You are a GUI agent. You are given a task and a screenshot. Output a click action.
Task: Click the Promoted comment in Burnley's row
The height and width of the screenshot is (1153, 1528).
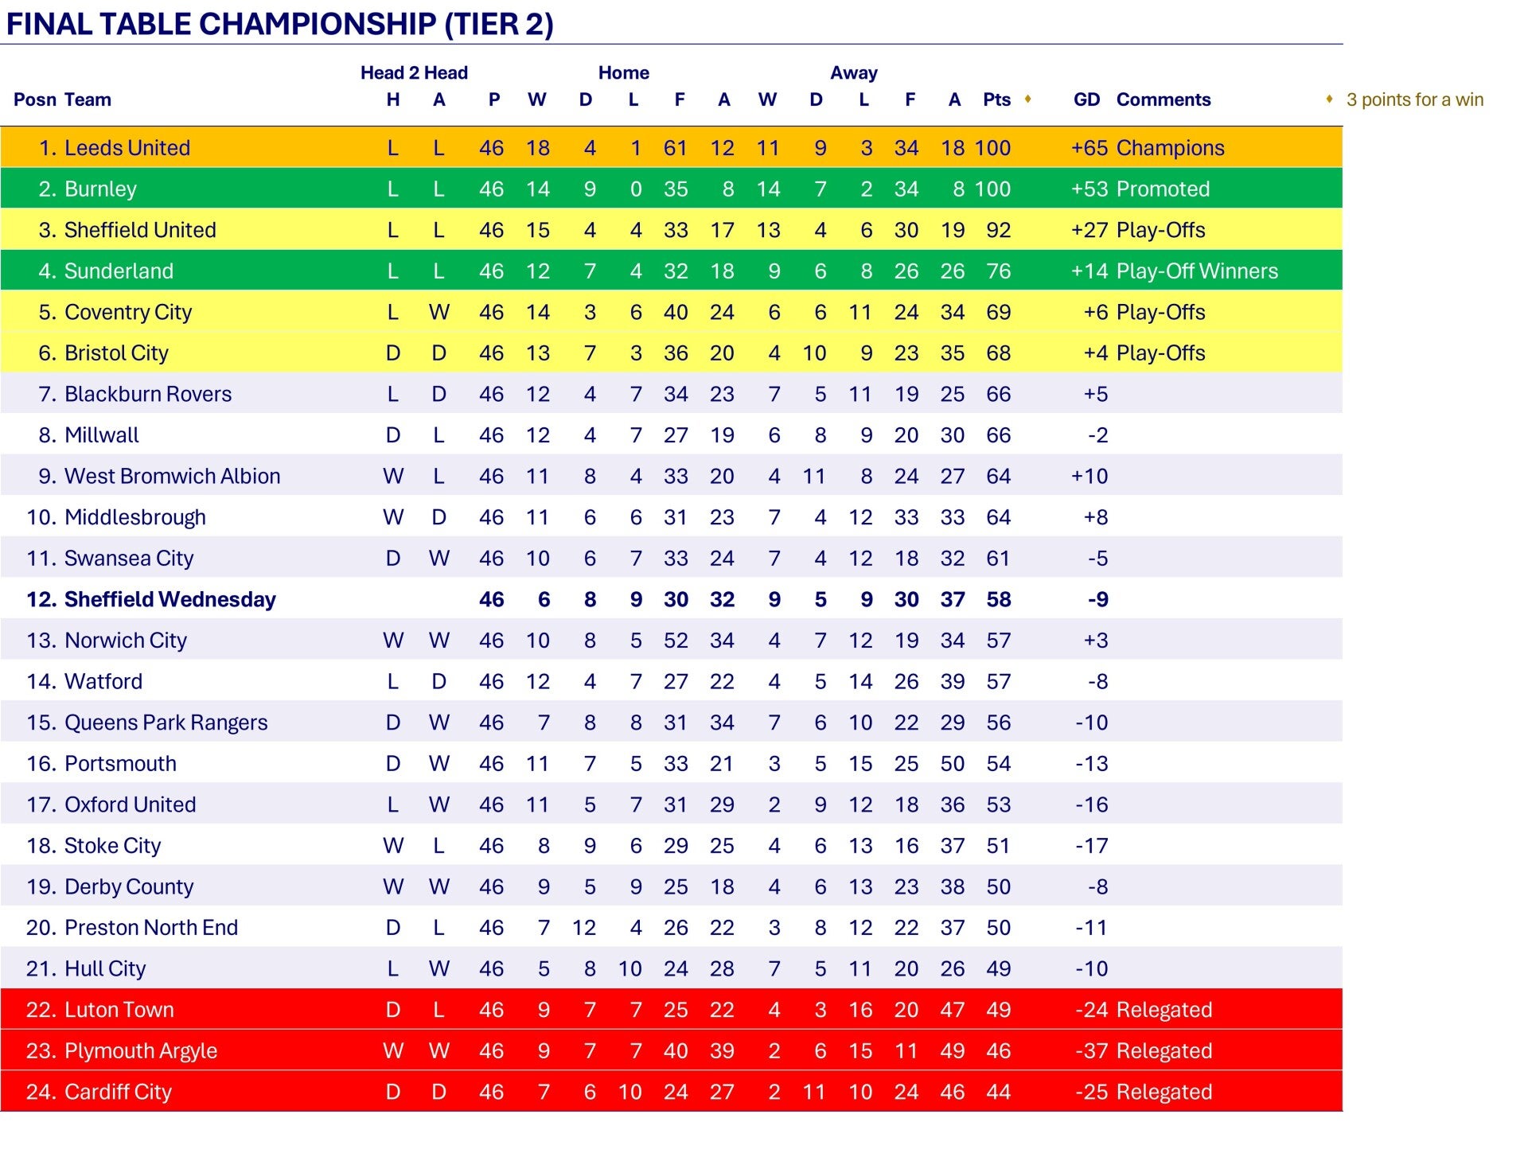(x=1163, y=189)
